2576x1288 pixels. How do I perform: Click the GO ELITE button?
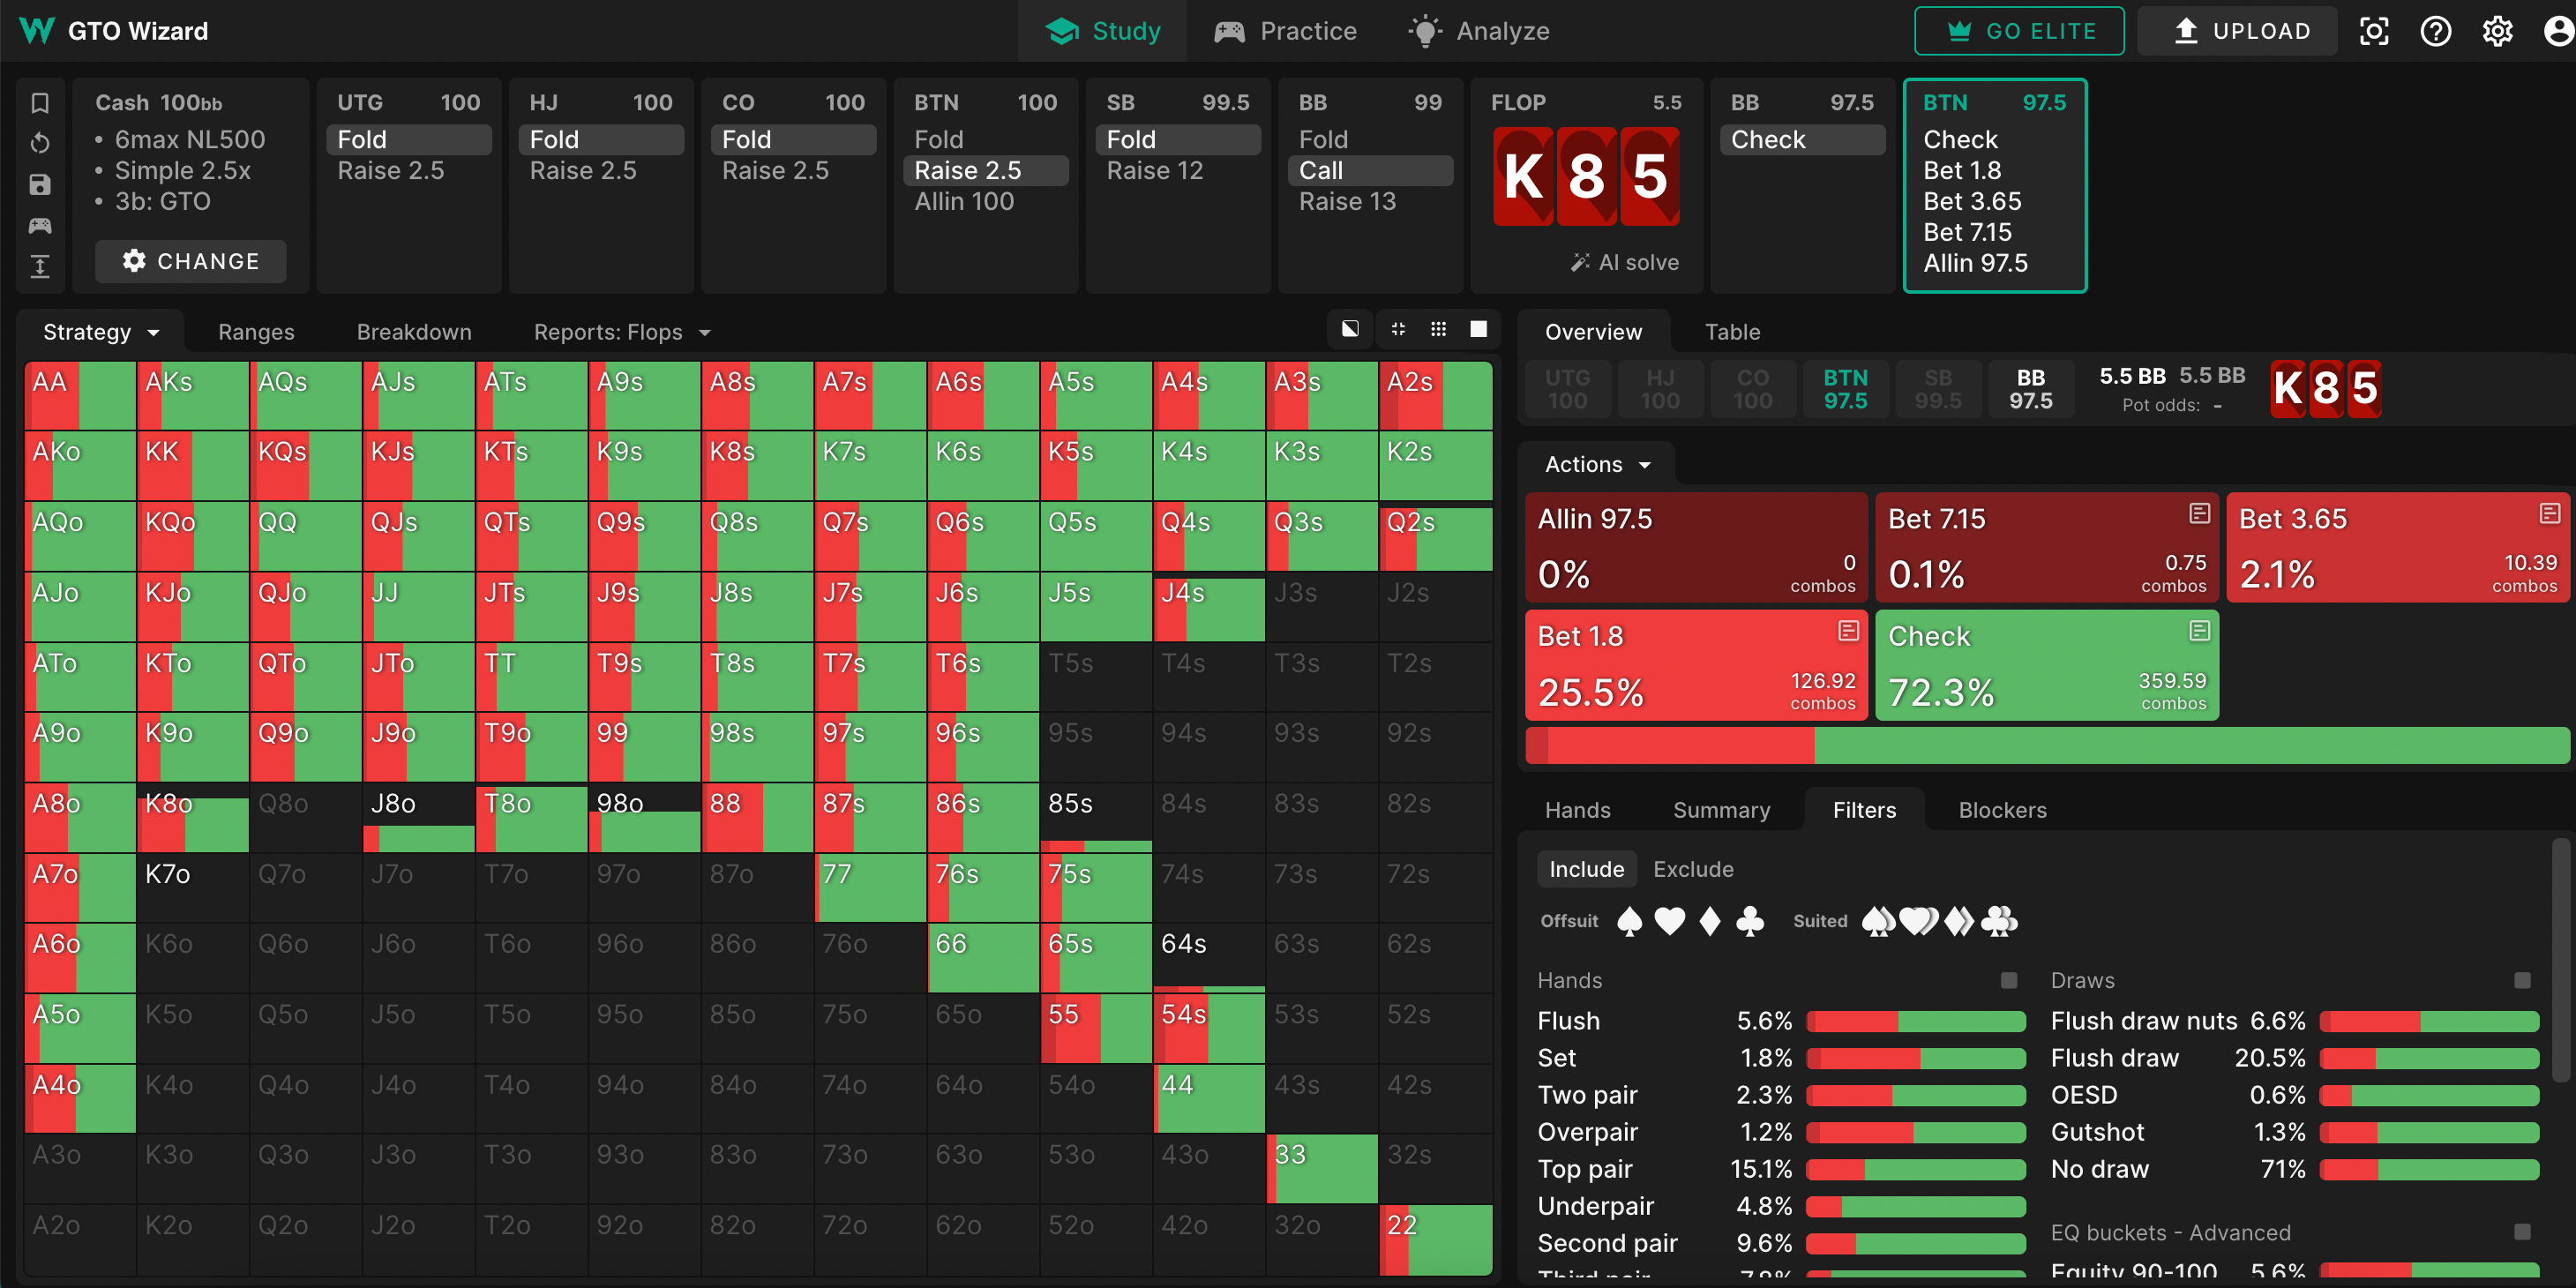pos(2019,31)
